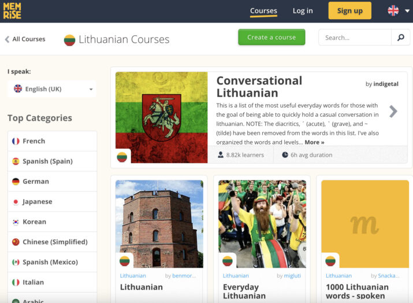
Task: Click the German flag icon
Action: [16, 182]
